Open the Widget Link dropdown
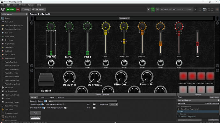Viewport: 220px width, 123px height. (x=114, y=104)
